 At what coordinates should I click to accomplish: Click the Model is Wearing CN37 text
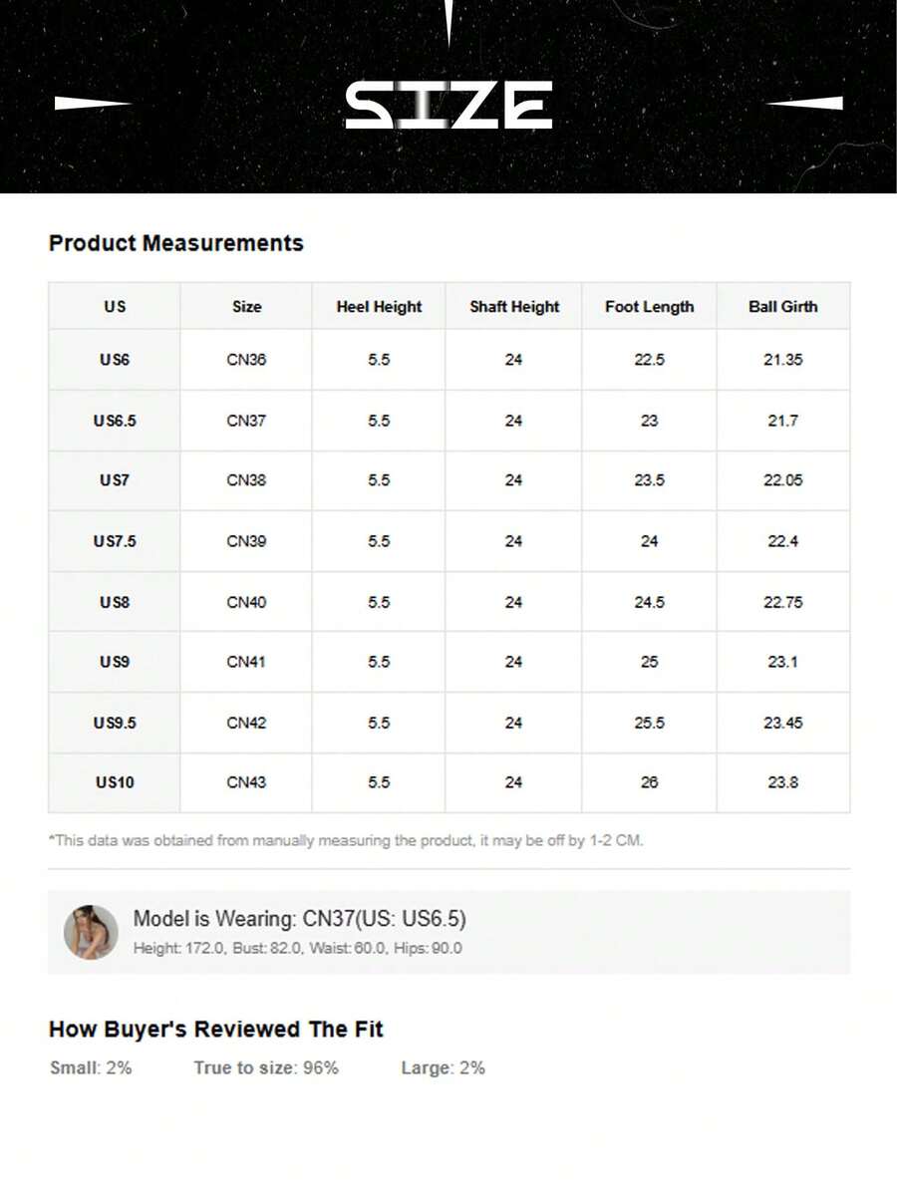(x=299, y=919)
